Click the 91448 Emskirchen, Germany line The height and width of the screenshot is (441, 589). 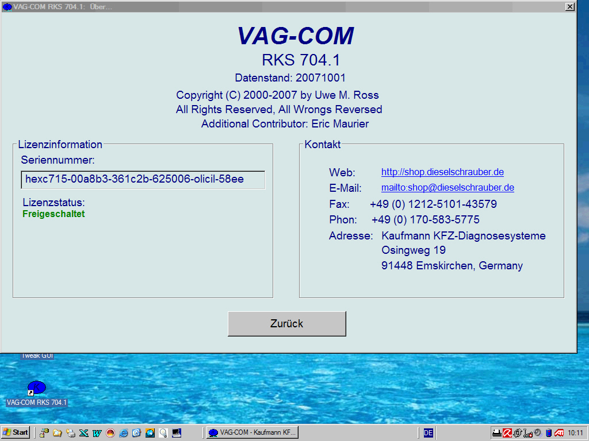tap(452, 265)
